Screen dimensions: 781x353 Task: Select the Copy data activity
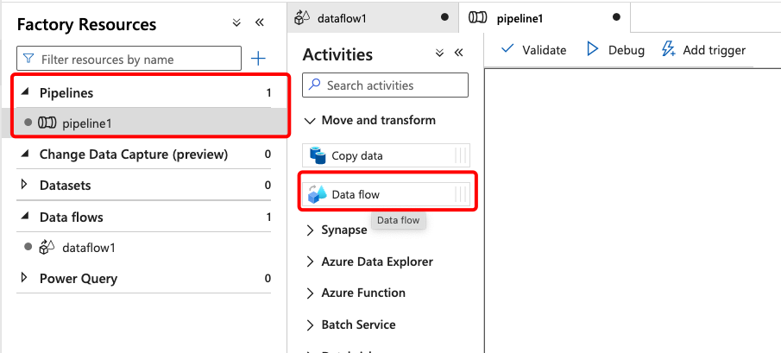[x=386, y=156]
